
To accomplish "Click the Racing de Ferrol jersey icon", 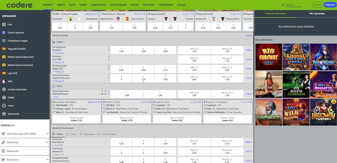I will coord(223,19).
